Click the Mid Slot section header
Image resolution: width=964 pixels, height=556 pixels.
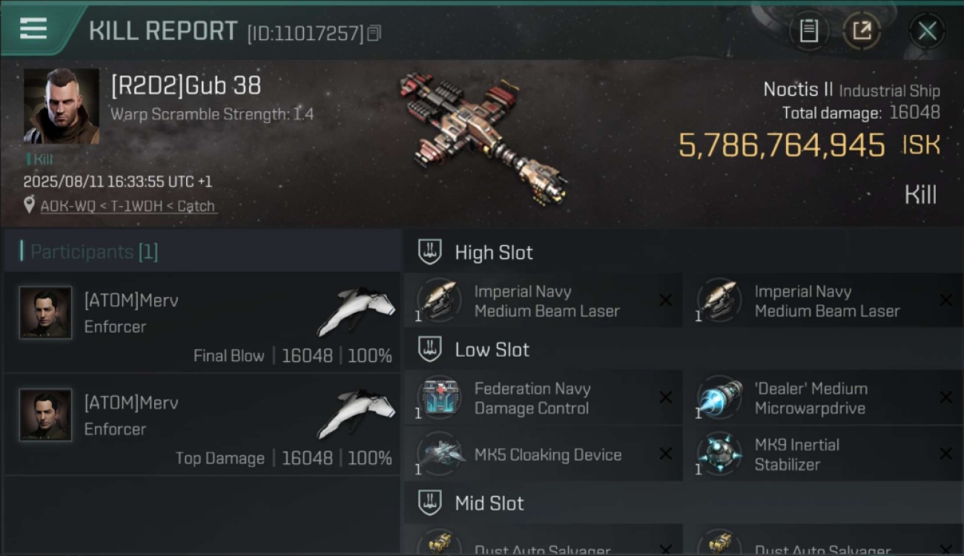tap(684, 503)
